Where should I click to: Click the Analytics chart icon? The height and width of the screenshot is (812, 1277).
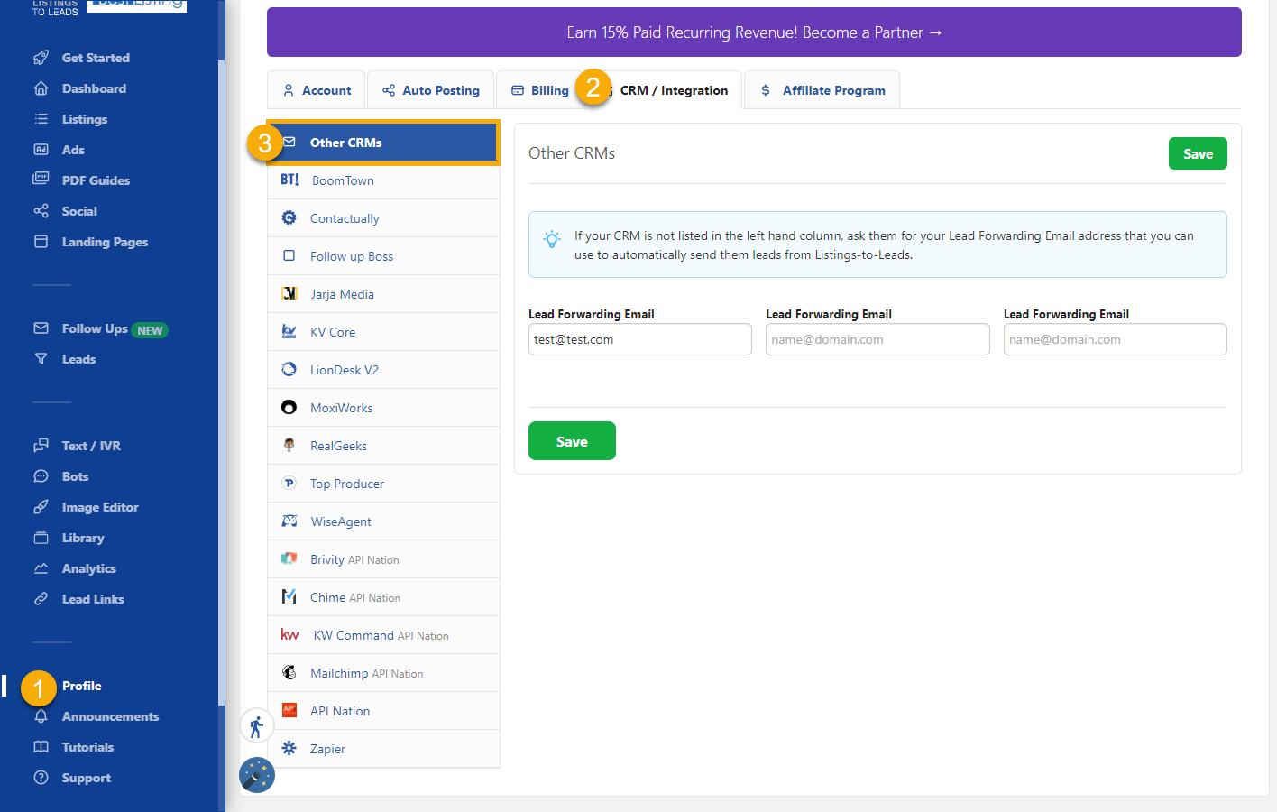point(41,567)
